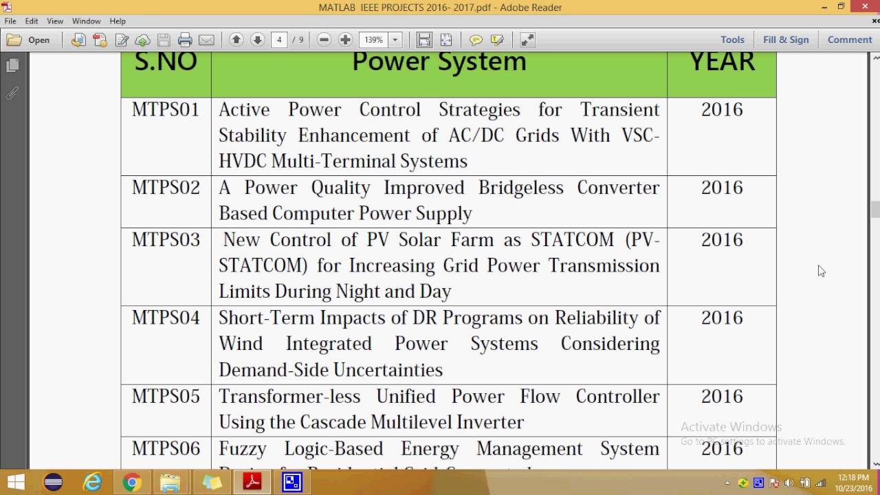Viewport: 880px width, 495px height.
Task: Click 'Using the Cascade Multilevel Inverter' text
Action: 371,422
